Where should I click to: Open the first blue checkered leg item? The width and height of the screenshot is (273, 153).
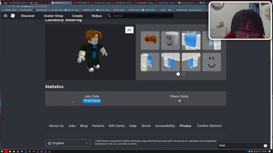[x=171, y=62]
